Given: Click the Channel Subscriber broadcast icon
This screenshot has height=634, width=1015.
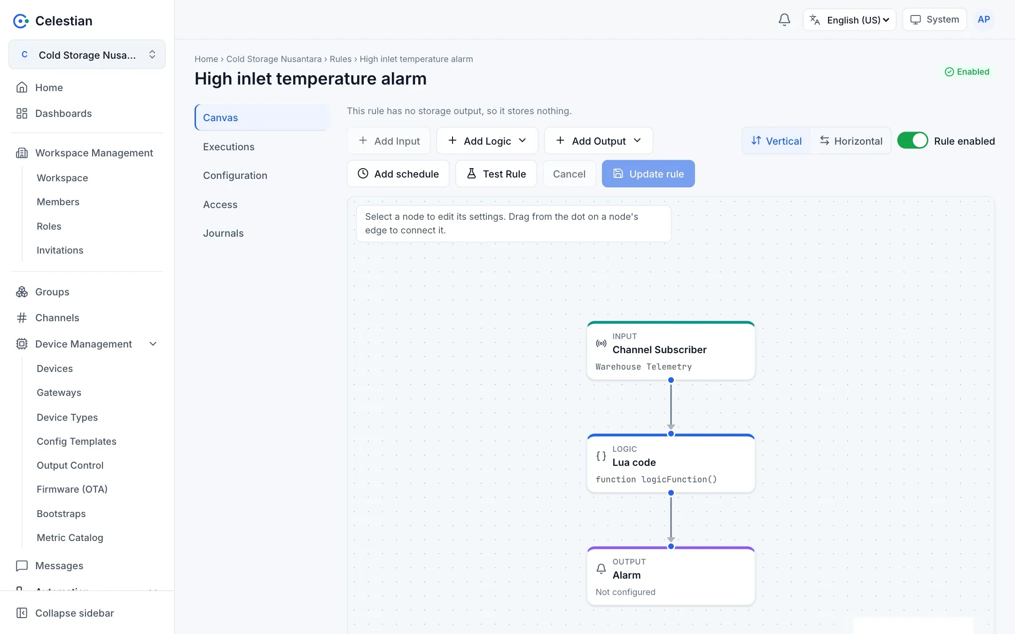Looking at the screenshot, I should 601,343.
